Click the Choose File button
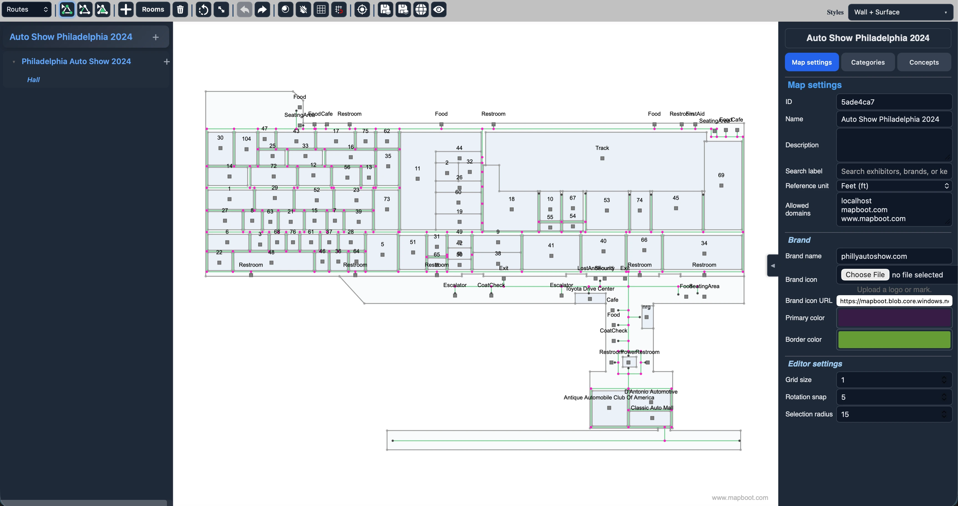 [x=865, y=275]
